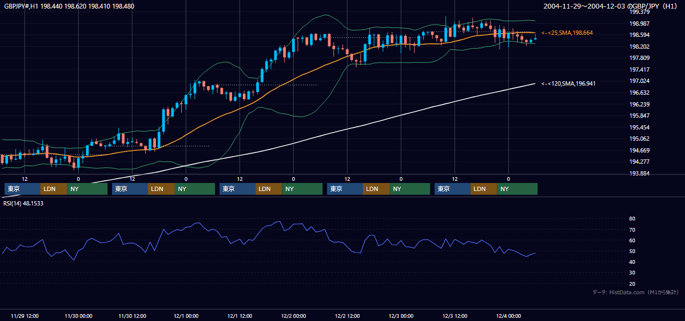This screenshot has height=321, width=685.
Task: Select the 11/30 00:00 time axis label
Action: 78,316
